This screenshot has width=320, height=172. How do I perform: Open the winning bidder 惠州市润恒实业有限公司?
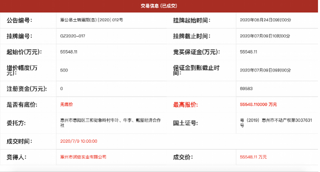[x=83, y=157]
